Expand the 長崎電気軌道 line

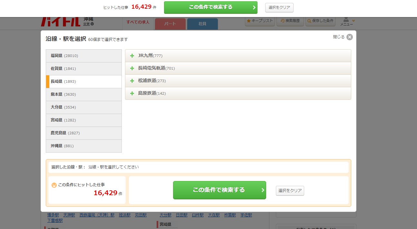tap(238, 68)
